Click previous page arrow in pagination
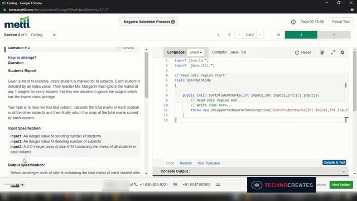This screenshot has height=201, width=357. [239, 35]
